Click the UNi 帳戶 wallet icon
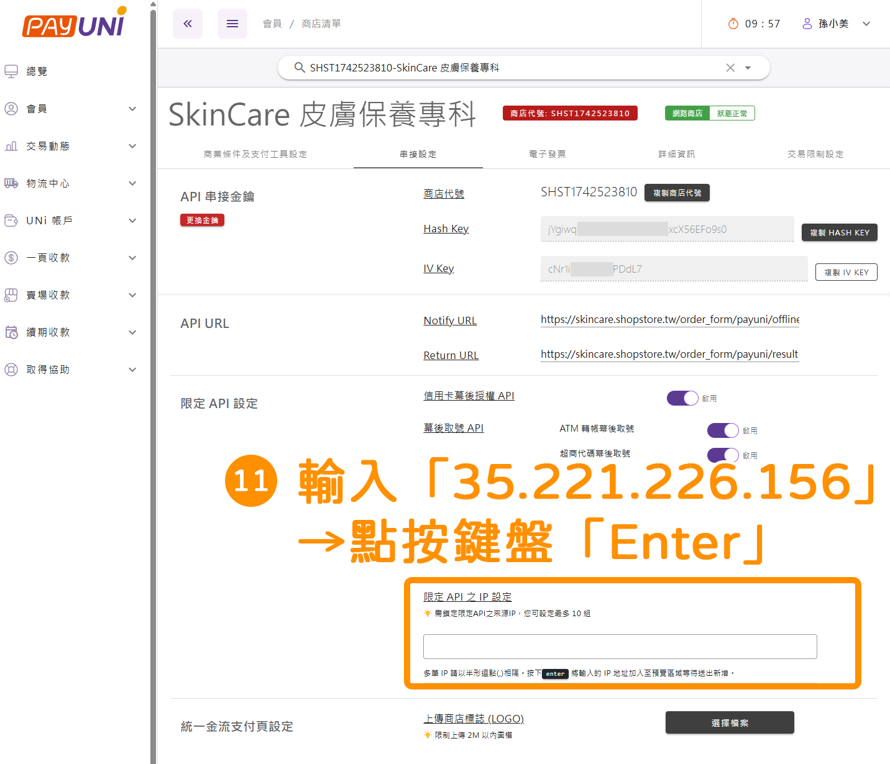The image size is (890, 764). click(x=11, y=221)
